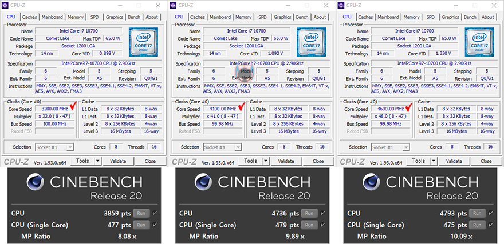Click Cinebench sphere logo under left window

pos(36,182)
